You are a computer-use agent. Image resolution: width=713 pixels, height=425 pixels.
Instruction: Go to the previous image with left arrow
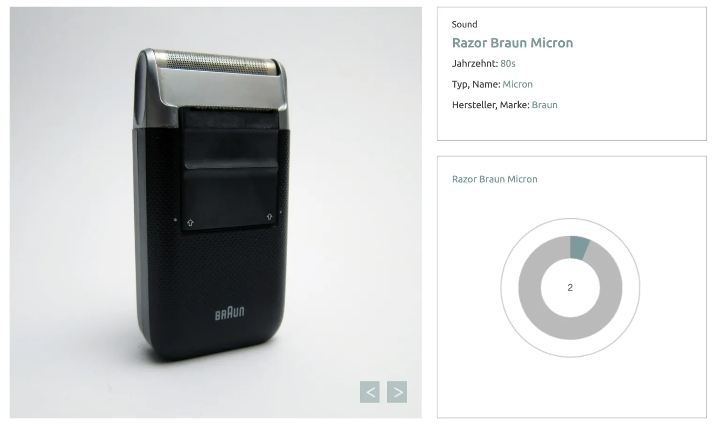370,392
